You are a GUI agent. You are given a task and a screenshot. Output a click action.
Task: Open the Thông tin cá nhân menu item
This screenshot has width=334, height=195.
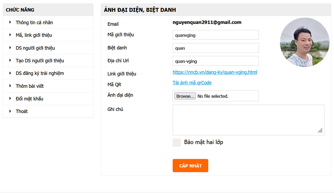point(34,23)
